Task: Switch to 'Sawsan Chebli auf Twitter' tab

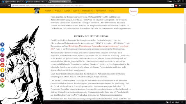Action: tap(36, 2)
